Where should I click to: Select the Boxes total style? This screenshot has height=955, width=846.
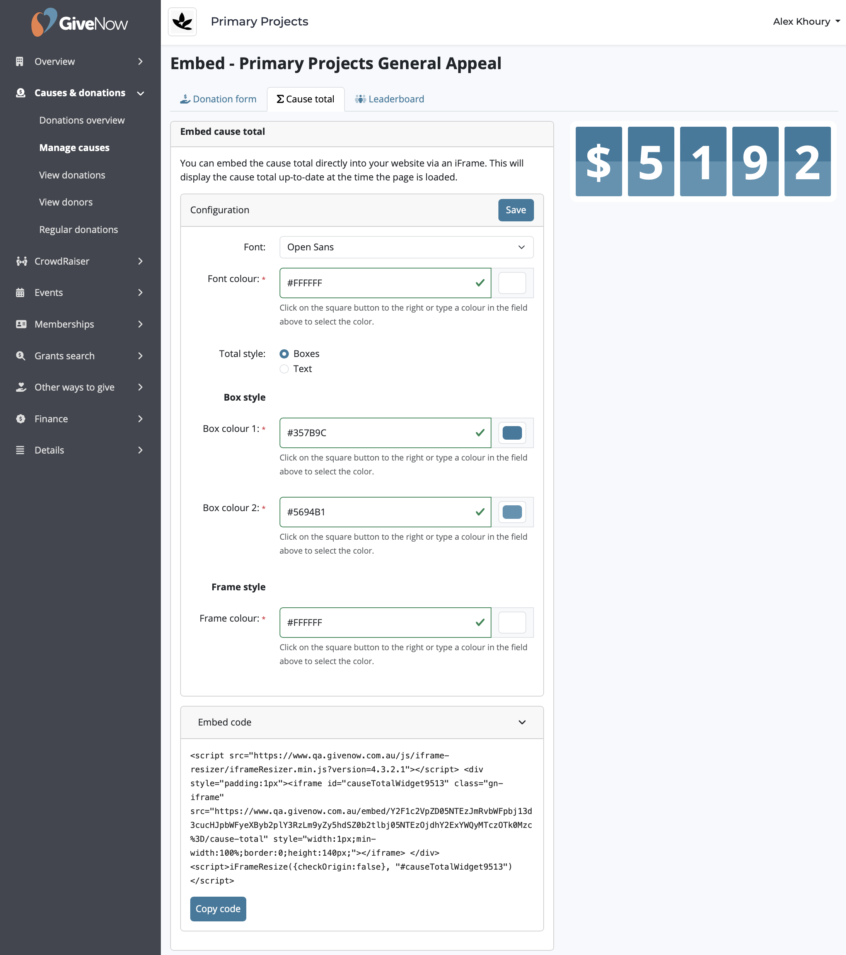click(x=284, y=354)
